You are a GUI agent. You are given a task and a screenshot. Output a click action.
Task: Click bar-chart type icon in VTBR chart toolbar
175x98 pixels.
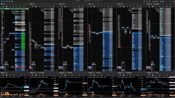(167, 75)
